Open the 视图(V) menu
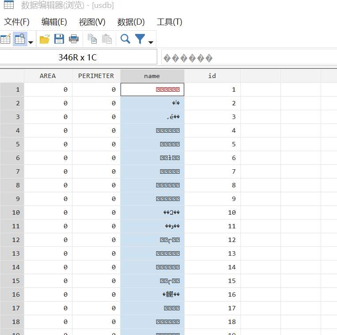The width and height of the screenshot is (337, 335). 92,22
